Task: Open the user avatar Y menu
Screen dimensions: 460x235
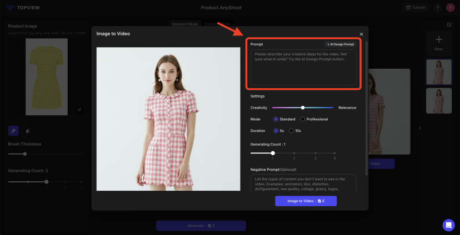Action: click(x=451, y=8)
